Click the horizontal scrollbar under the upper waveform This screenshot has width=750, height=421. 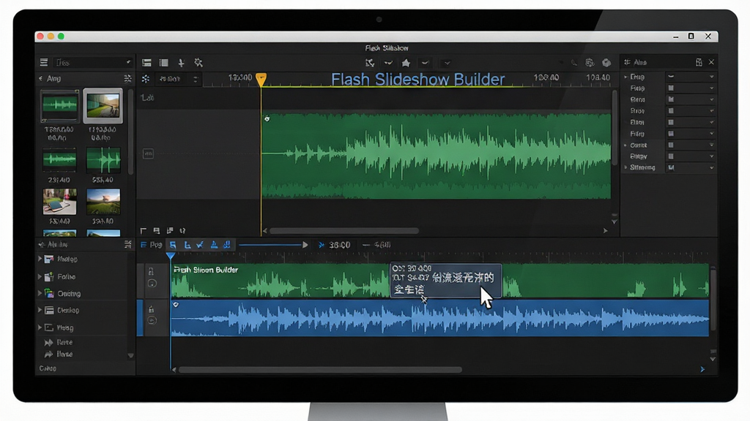344,230
